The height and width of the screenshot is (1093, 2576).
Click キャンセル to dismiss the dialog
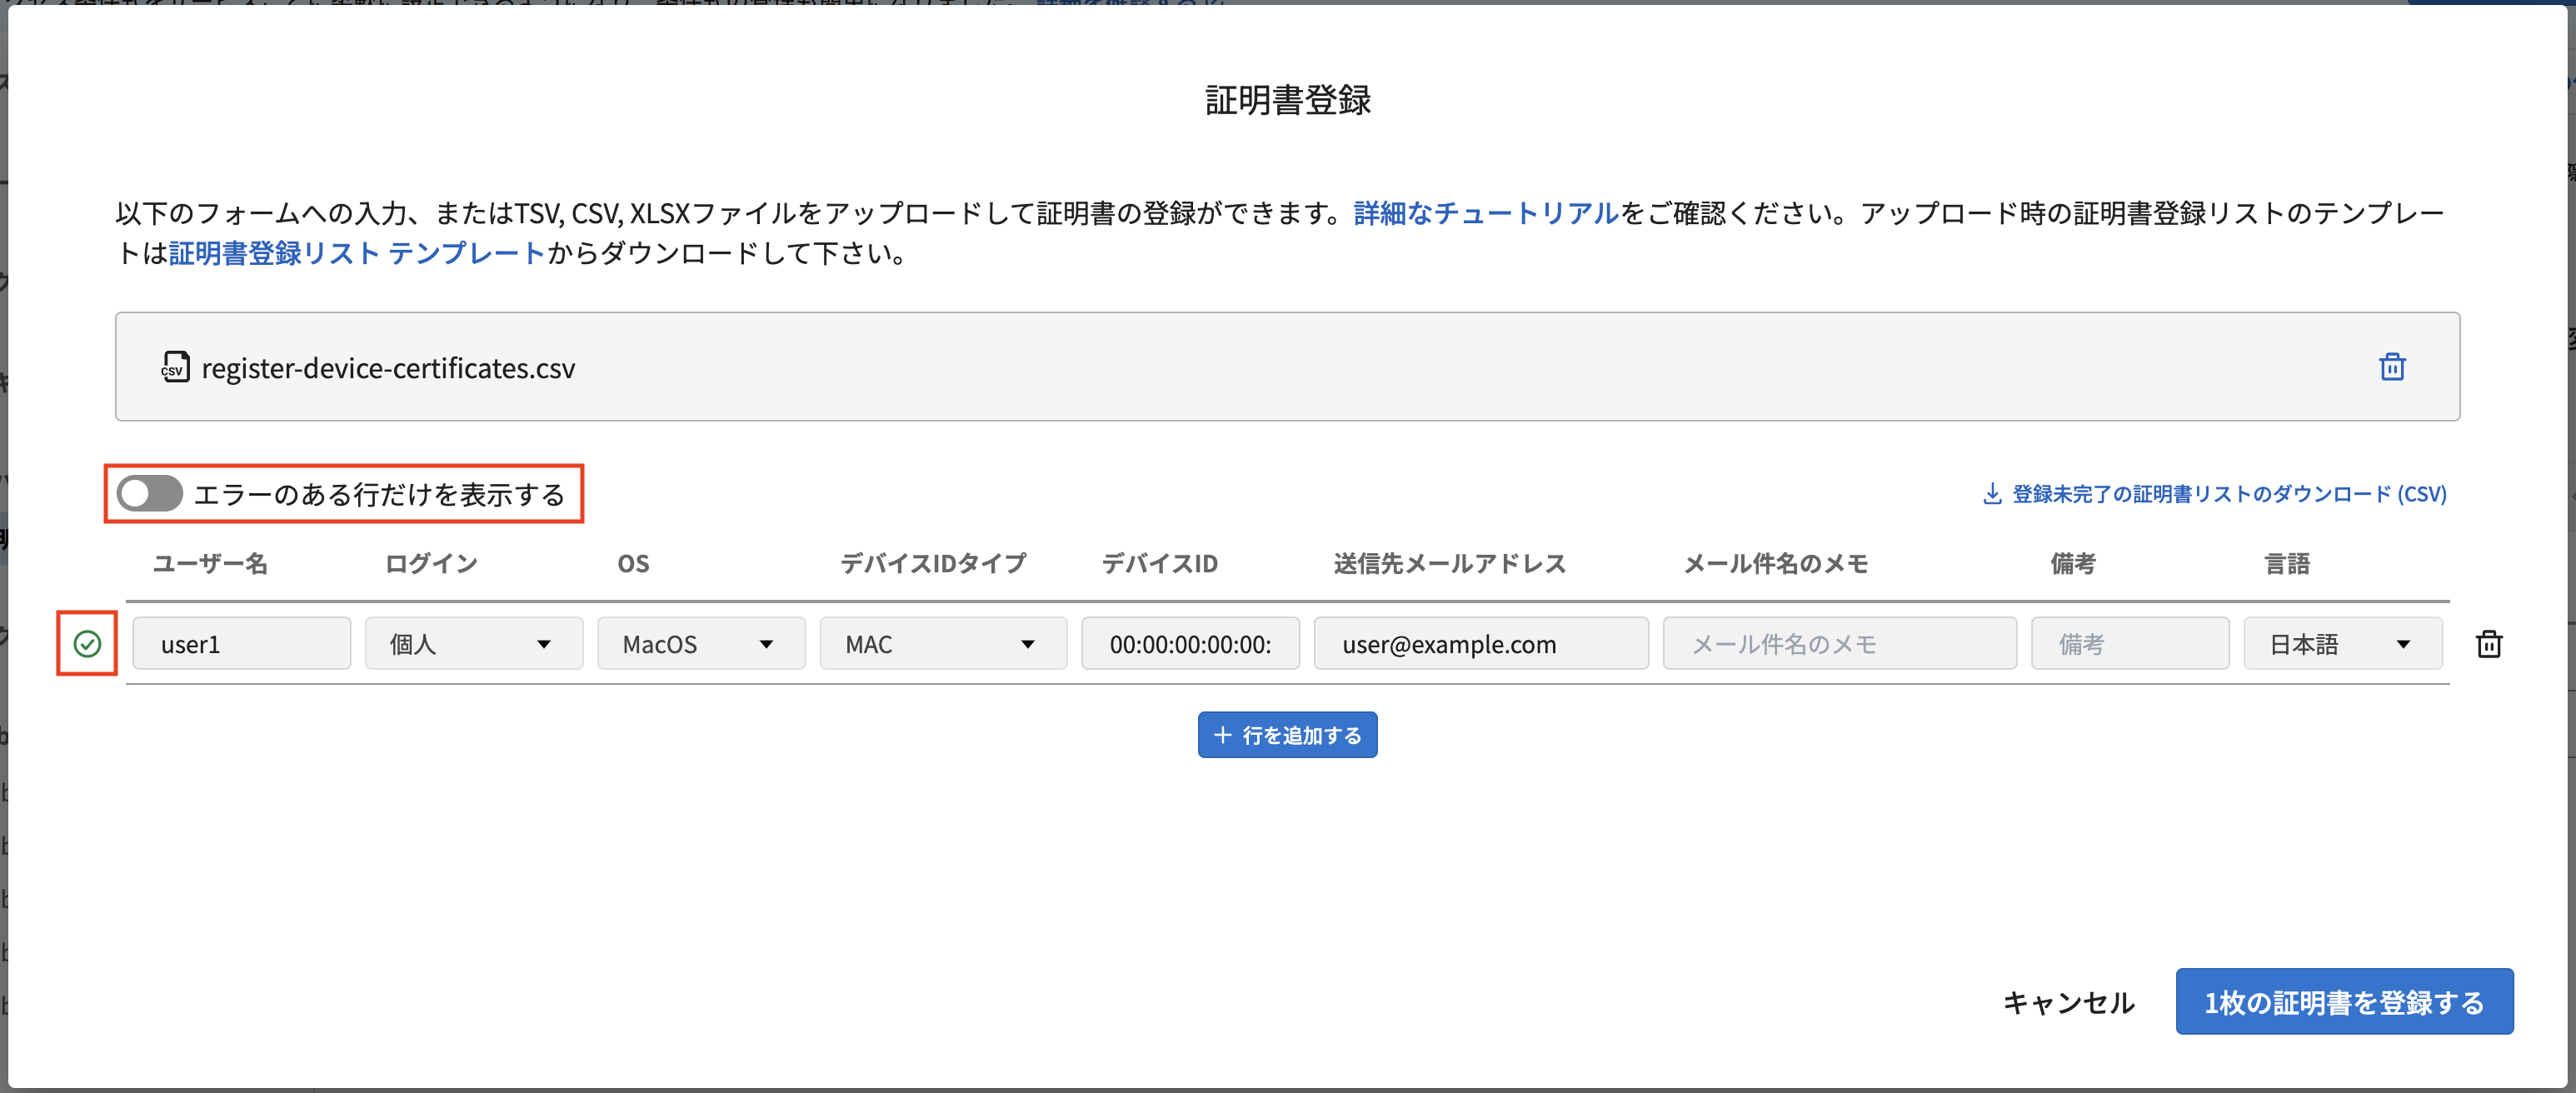[x=2068, y=1002]
